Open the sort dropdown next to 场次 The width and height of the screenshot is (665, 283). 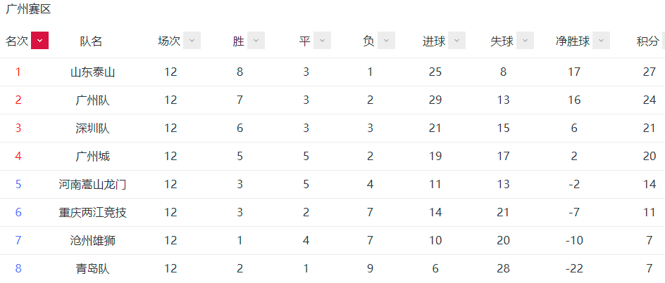pyautogui.click(x=192, y=41)
